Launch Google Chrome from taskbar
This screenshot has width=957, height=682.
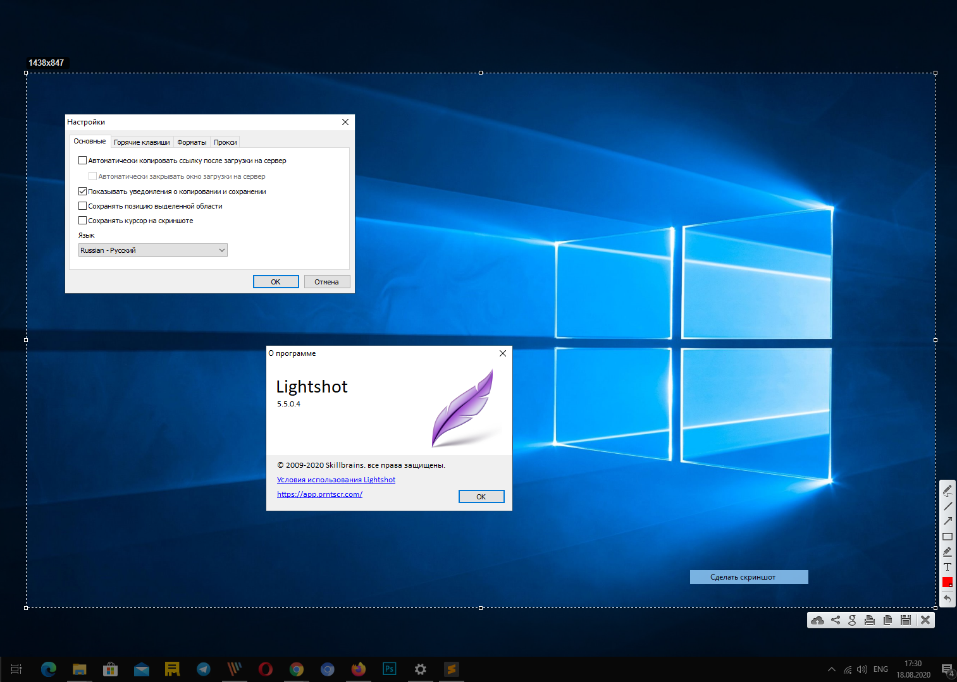297,669
